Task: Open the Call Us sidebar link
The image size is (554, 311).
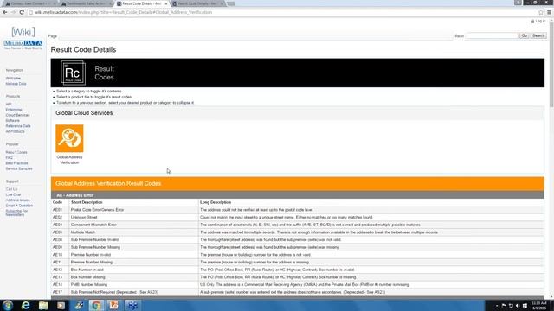Action: point(11,189)
